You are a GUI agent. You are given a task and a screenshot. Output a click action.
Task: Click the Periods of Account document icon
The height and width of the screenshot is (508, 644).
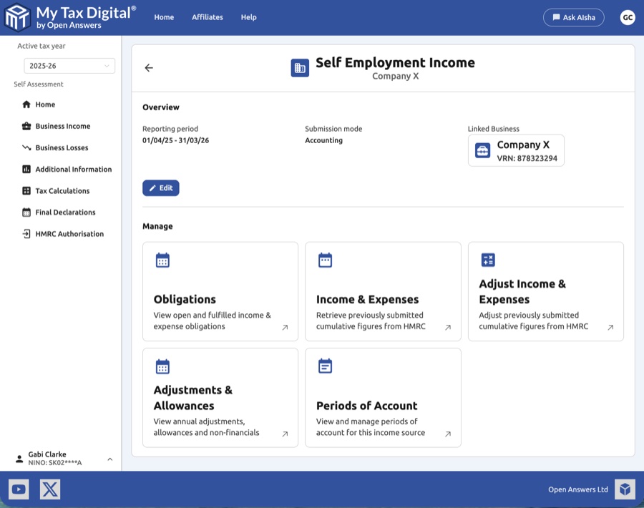[324, 366]
